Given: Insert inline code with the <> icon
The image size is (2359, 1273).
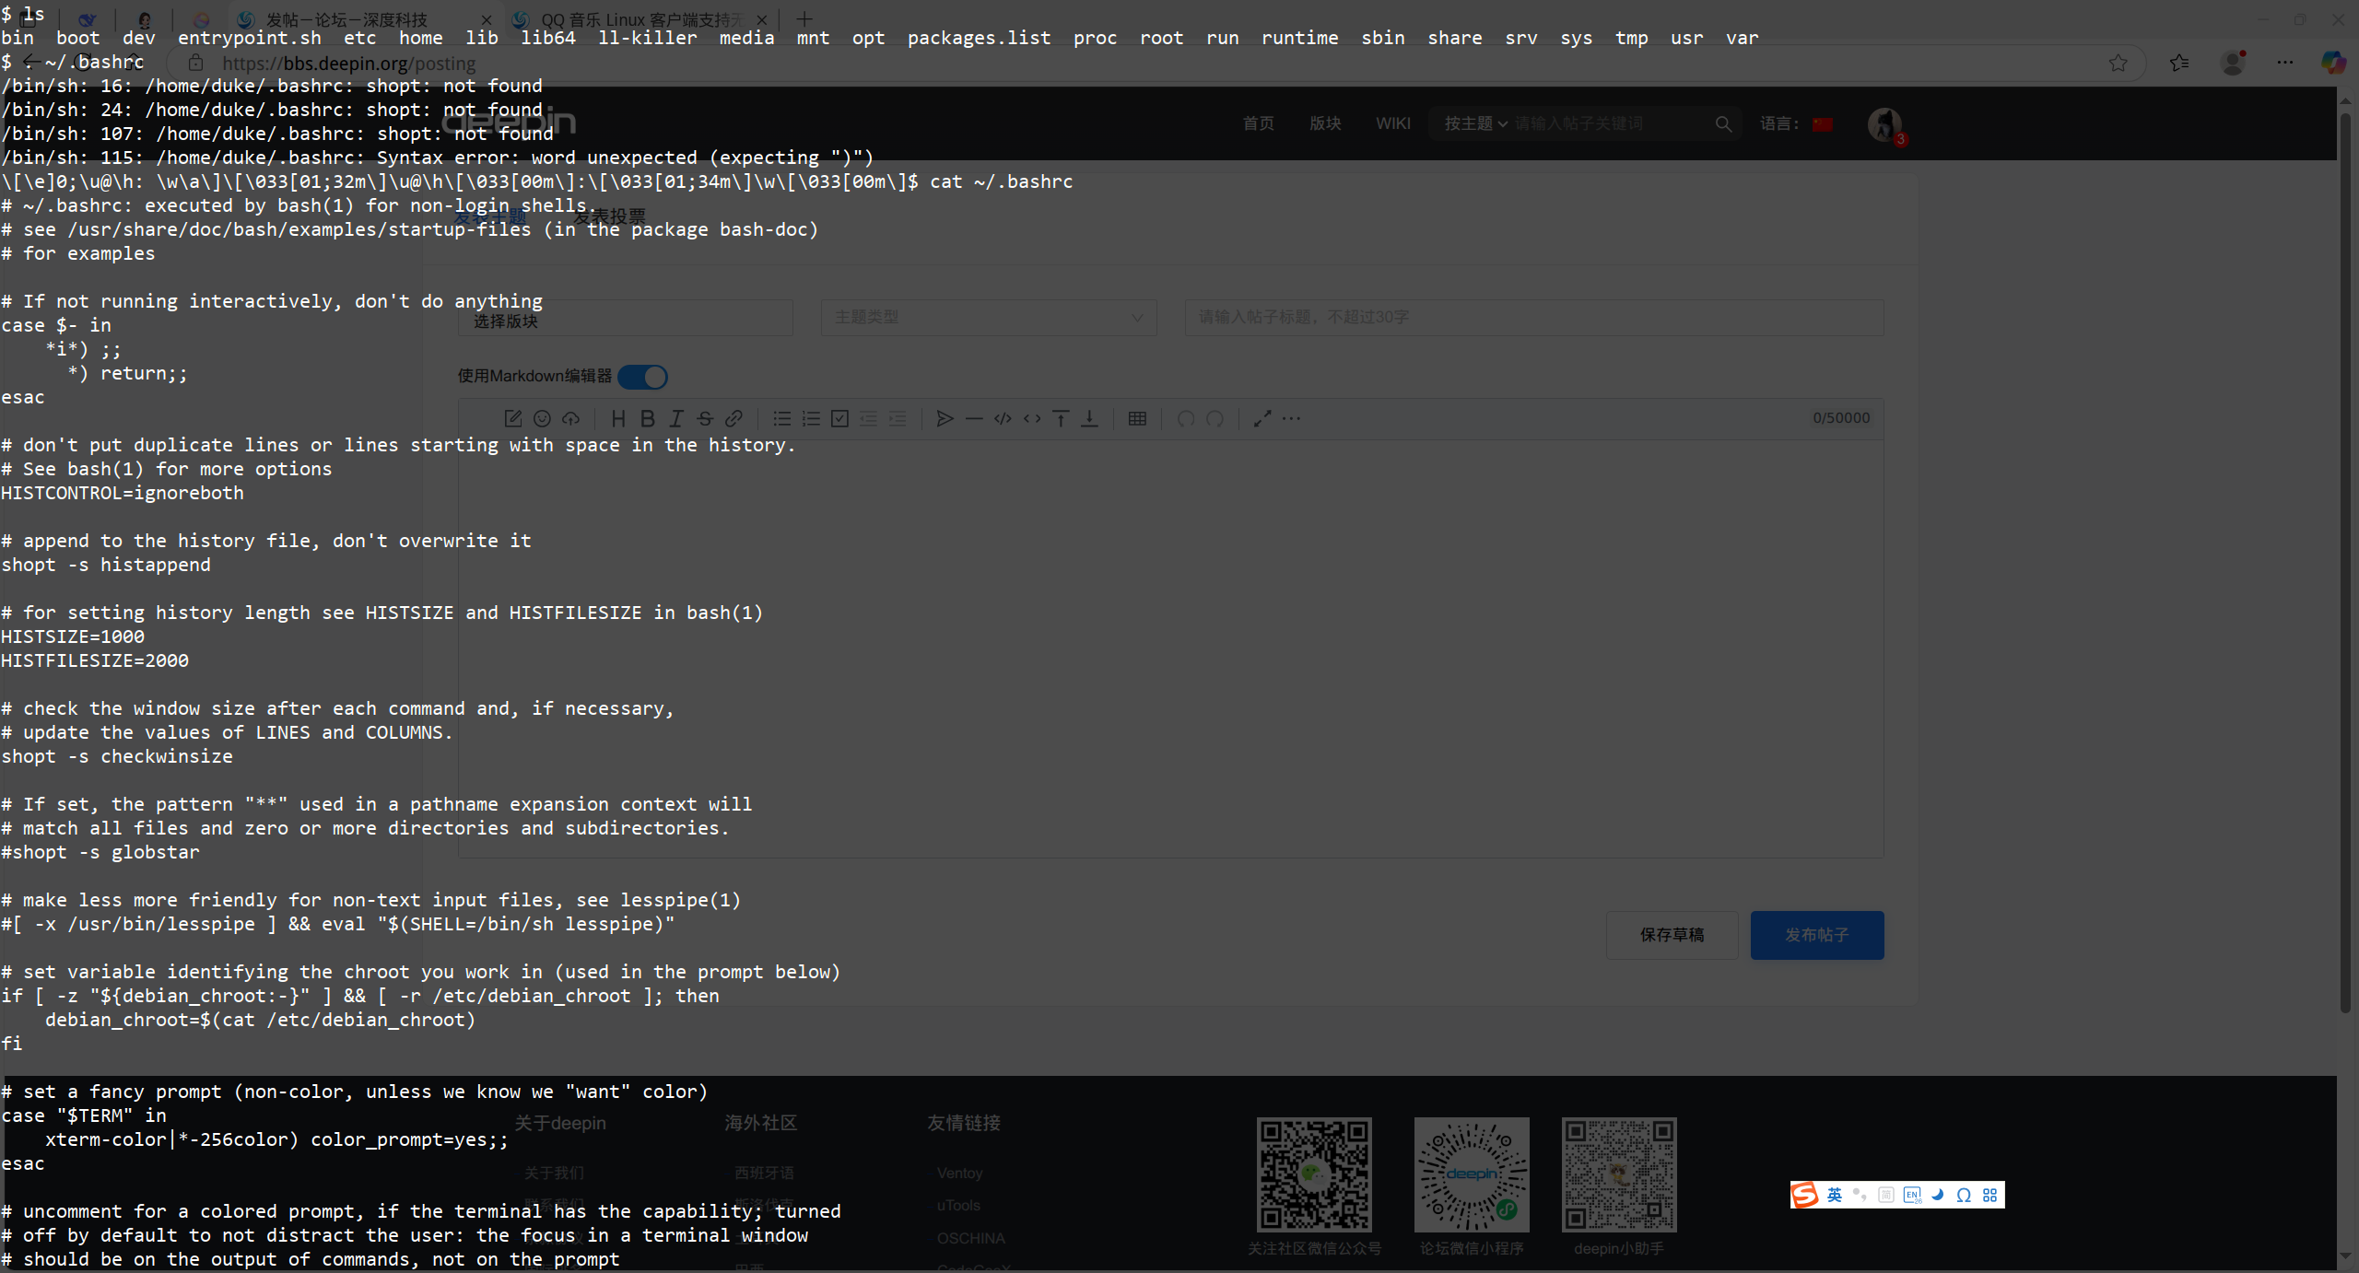Looking at the screenshot, I should pos(1032,418).
